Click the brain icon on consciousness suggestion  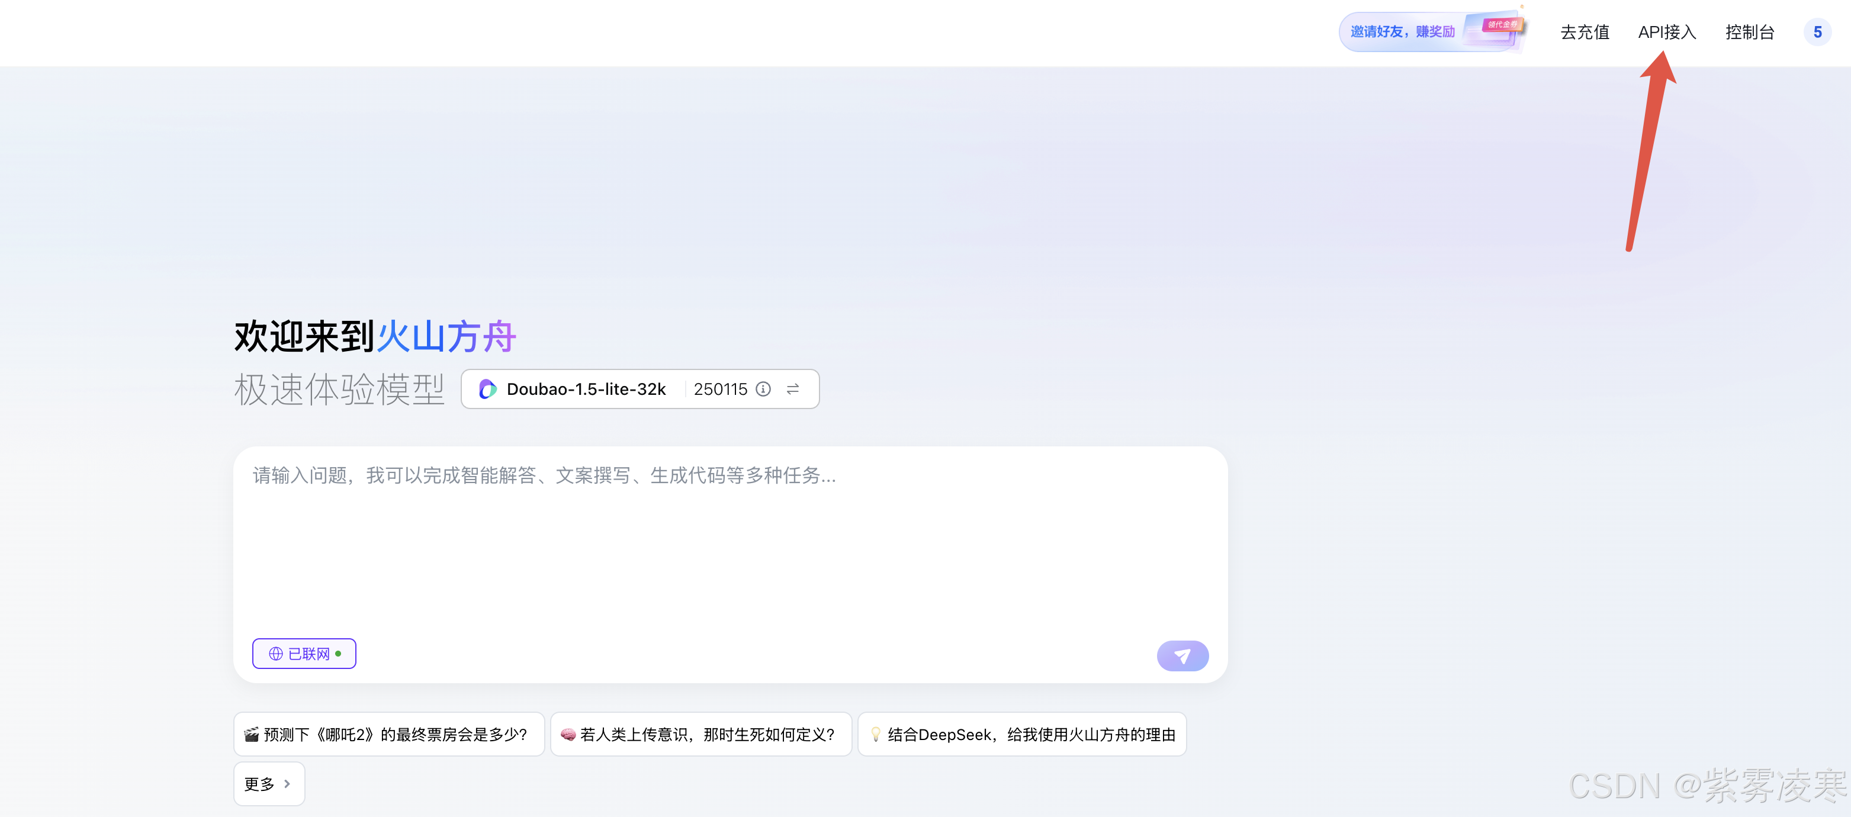point(568,734)
